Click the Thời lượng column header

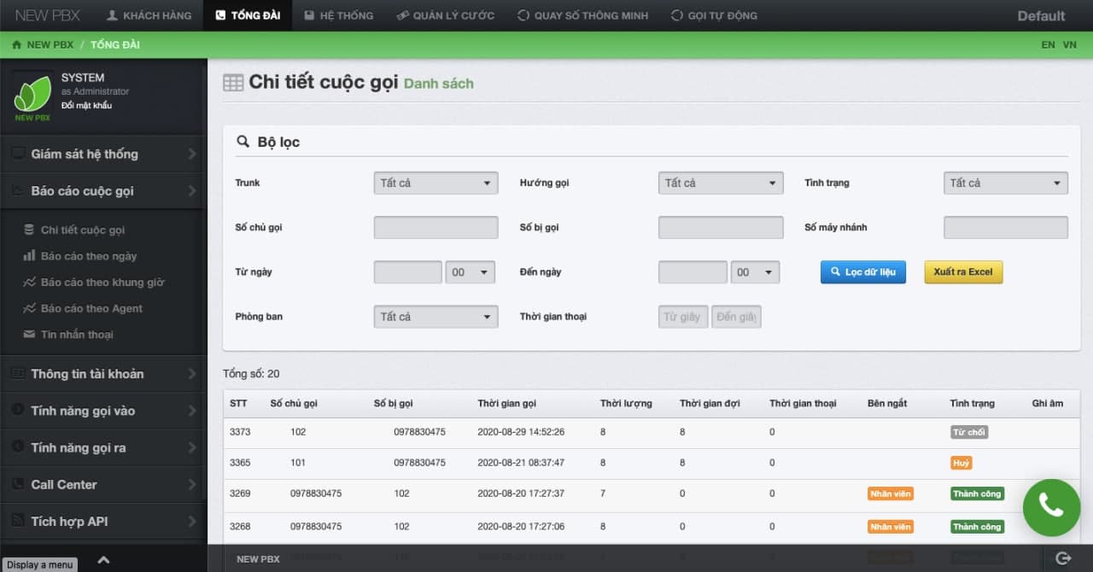coord(626,403)
